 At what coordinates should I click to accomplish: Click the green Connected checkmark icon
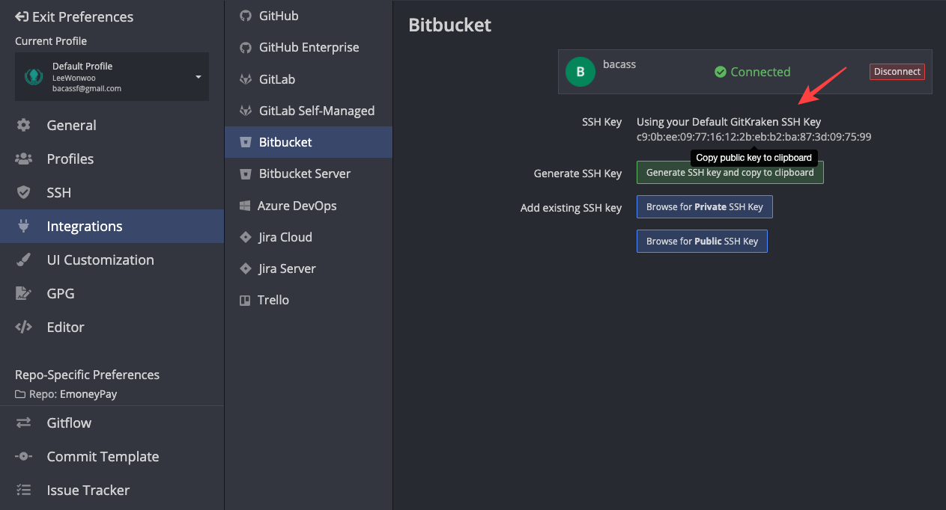click(x=721, y=72)
